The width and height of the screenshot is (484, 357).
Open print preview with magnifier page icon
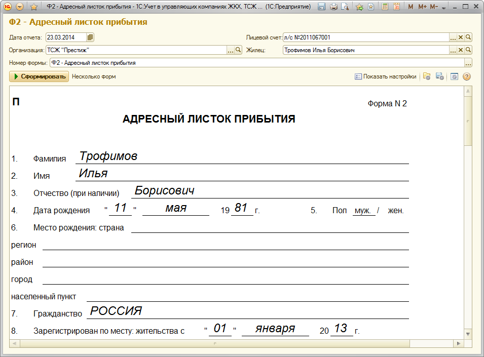(x=345, y=7)
